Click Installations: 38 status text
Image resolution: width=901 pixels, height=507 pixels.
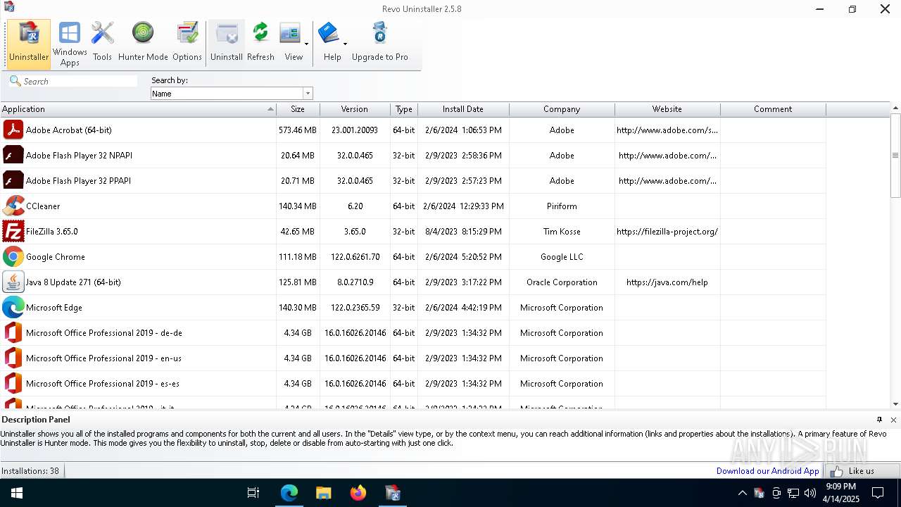[x=30, y=471]
